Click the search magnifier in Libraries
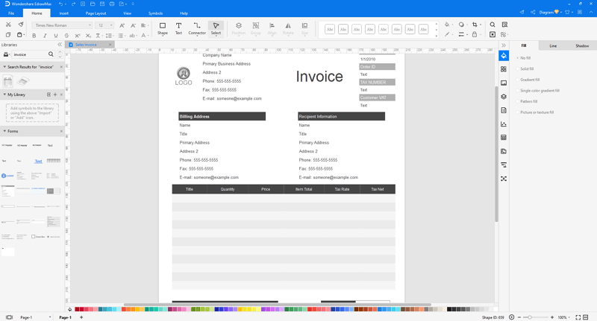The image size is (597, 321). pyautogui.click(x=51, y=54)
